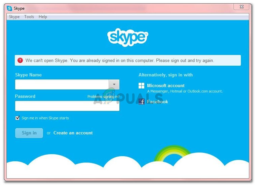The image size is (255, 185).
Task: Click the rainbow graphic above the clouds
Action: [172, 153]
